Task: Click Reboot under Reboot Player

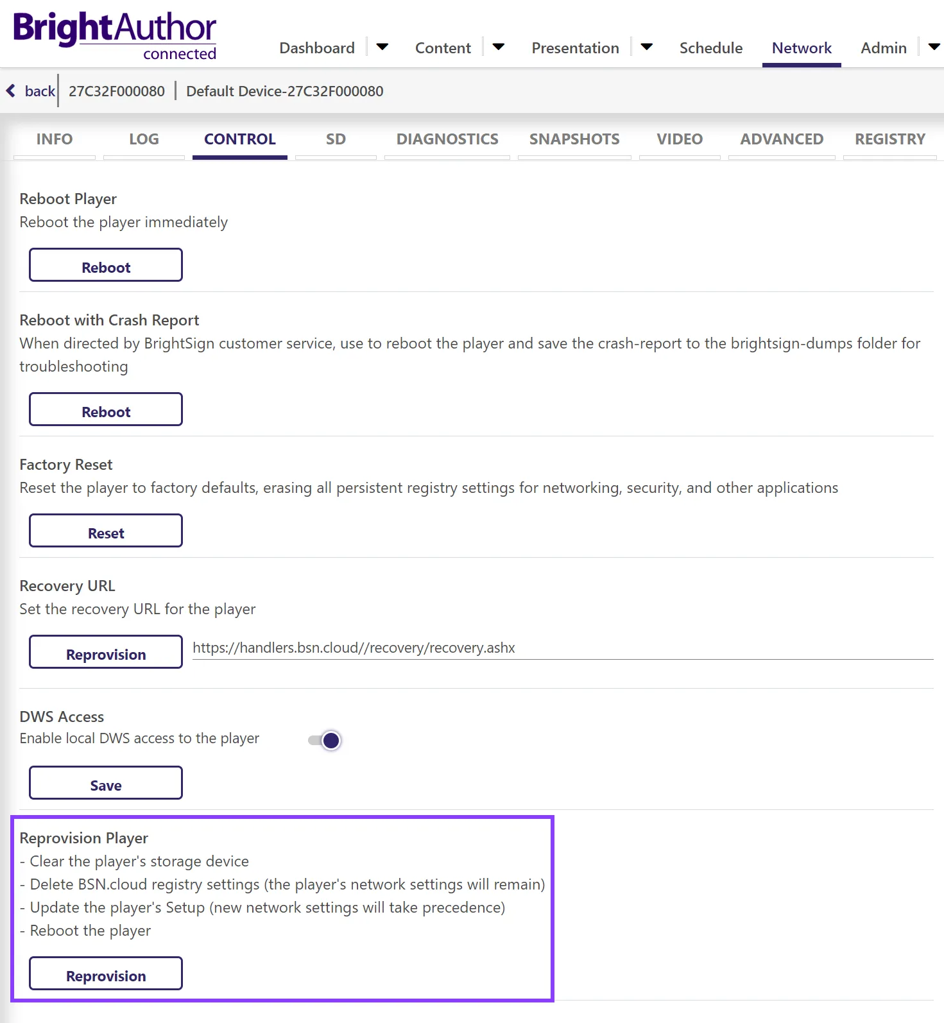Action: [106, 265]
